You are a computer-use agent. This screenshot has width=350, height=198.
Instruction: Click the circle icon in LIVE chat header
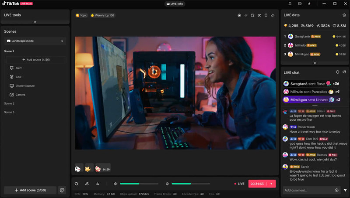tap(337, 72)
